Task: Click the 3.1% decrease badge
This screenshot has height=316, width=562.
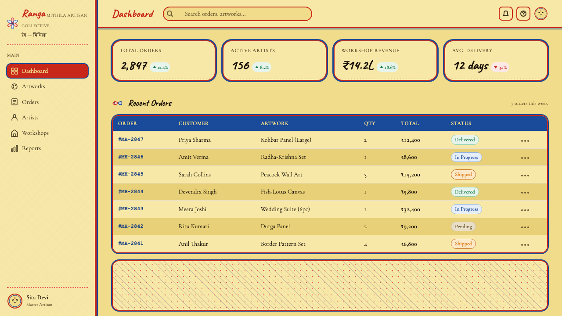Action: pos(500,67)
